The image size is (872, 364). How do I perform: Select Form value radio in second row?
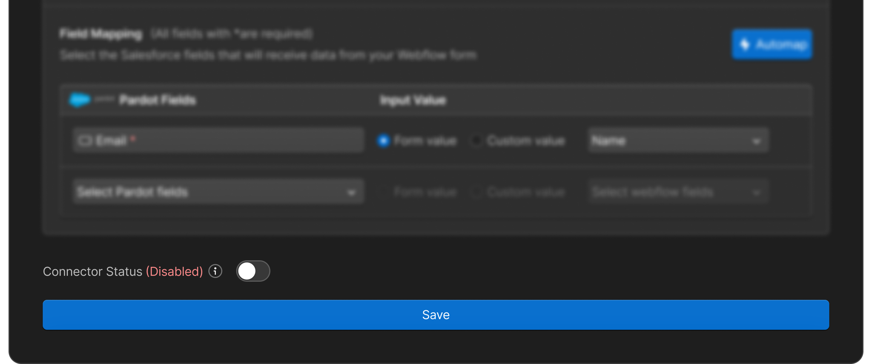tap(384, 192)
